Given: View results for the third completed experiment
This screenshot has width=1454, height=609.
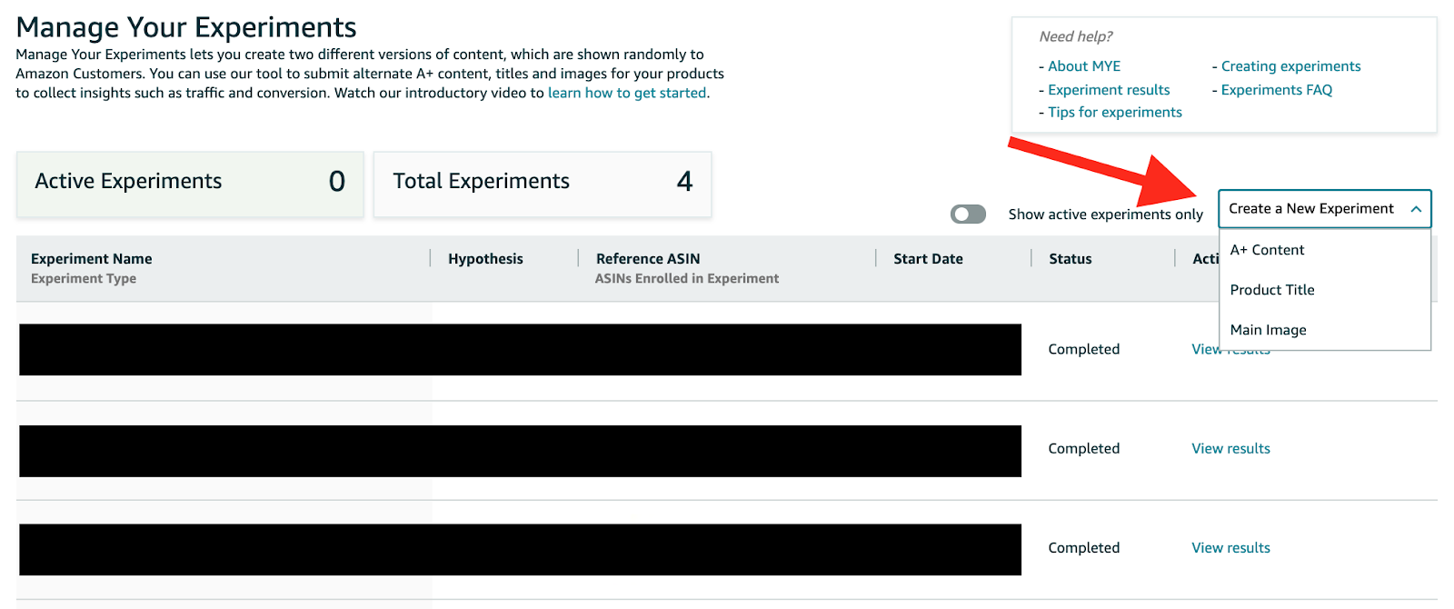Looking at the screenshot, I should (x=1230, y=548).
